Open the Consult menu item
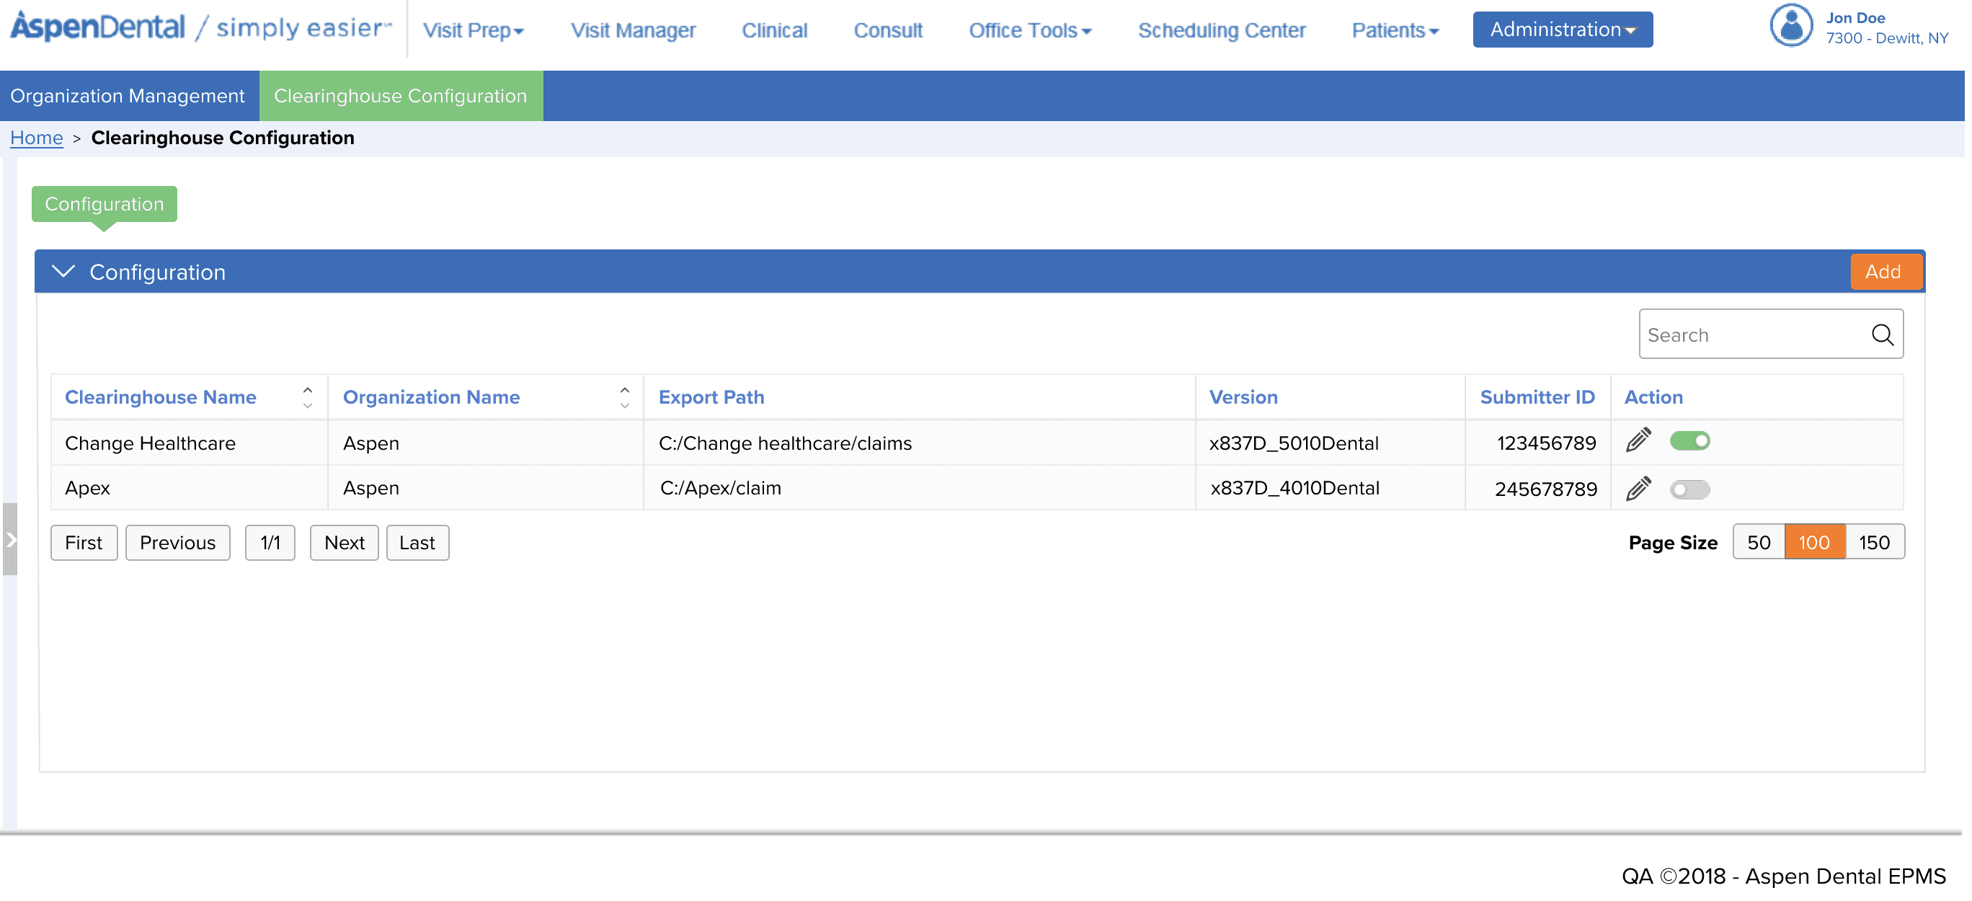The image size is (1972, 901). (x=888, y=30)
